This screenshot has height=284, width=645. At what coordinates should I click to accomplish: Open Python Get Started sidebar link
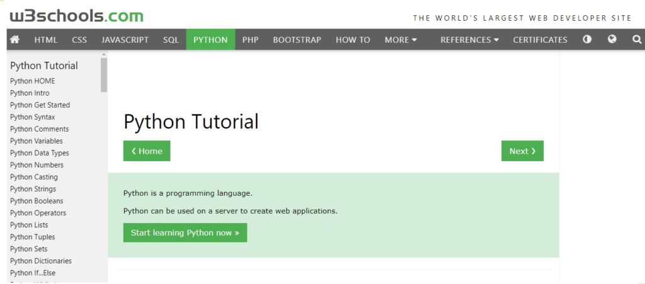(40, 105)
